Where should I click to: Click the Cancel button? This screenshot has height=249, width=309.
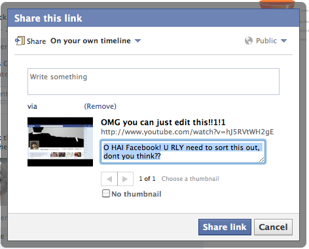pos(273,227)
